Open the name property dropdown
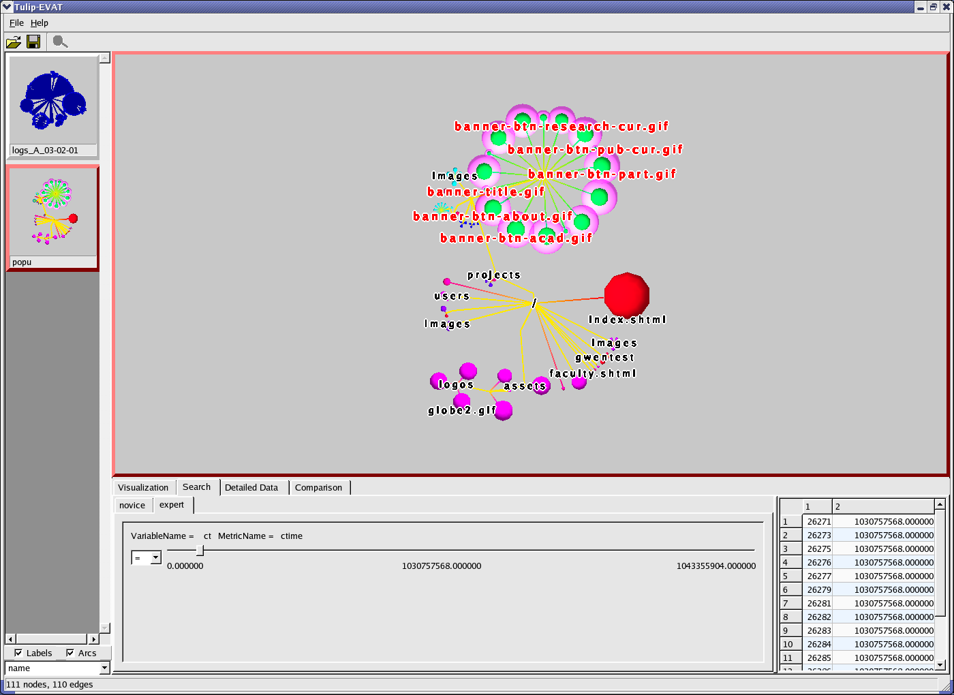Screen dimensions: 954x695 (x=104, y=668)
